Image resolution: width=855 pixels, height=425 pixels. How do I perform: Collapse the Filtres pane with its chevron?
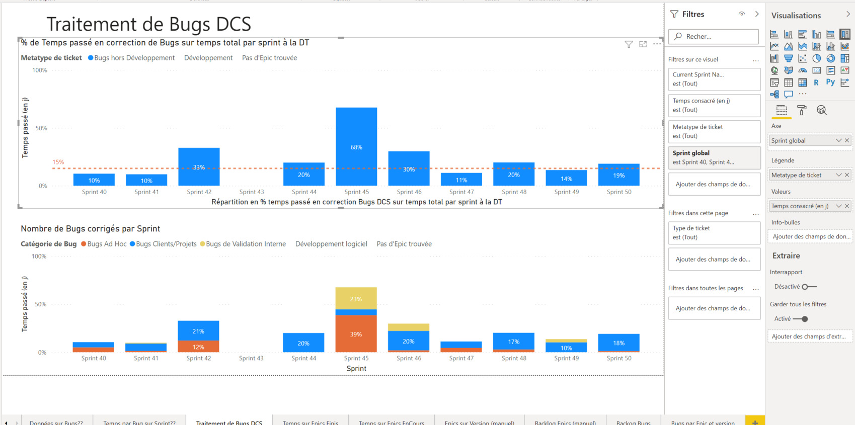757,14
